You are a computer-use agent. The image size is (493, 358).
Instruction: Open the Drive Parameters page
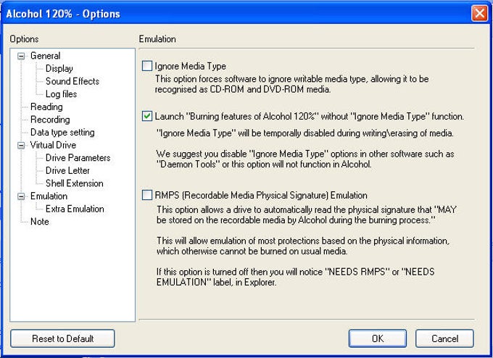(78, 158)
